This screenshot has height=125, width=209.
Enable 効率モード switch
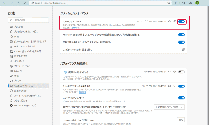(x=181, y=72)
